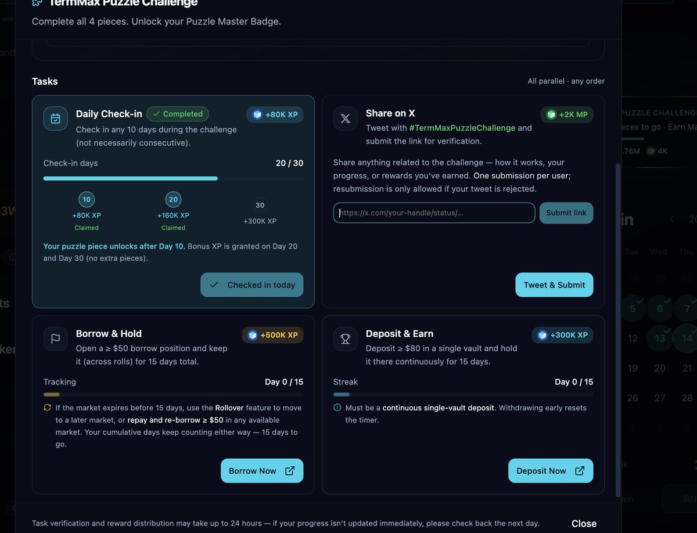Click the Tasks heading

(x=45, y=81)
